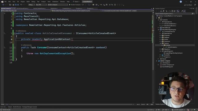This screenshot has width=198, height=111.
Task: Collapse the Contracts project node
Action: point(158,20)
